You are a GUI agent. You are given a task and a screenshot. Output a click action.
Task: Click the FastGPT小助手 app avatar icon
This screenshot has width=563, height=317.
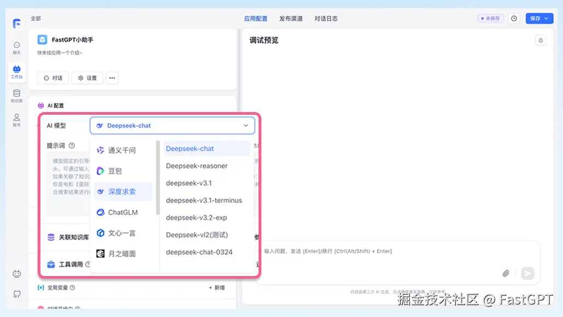(43, 39)
